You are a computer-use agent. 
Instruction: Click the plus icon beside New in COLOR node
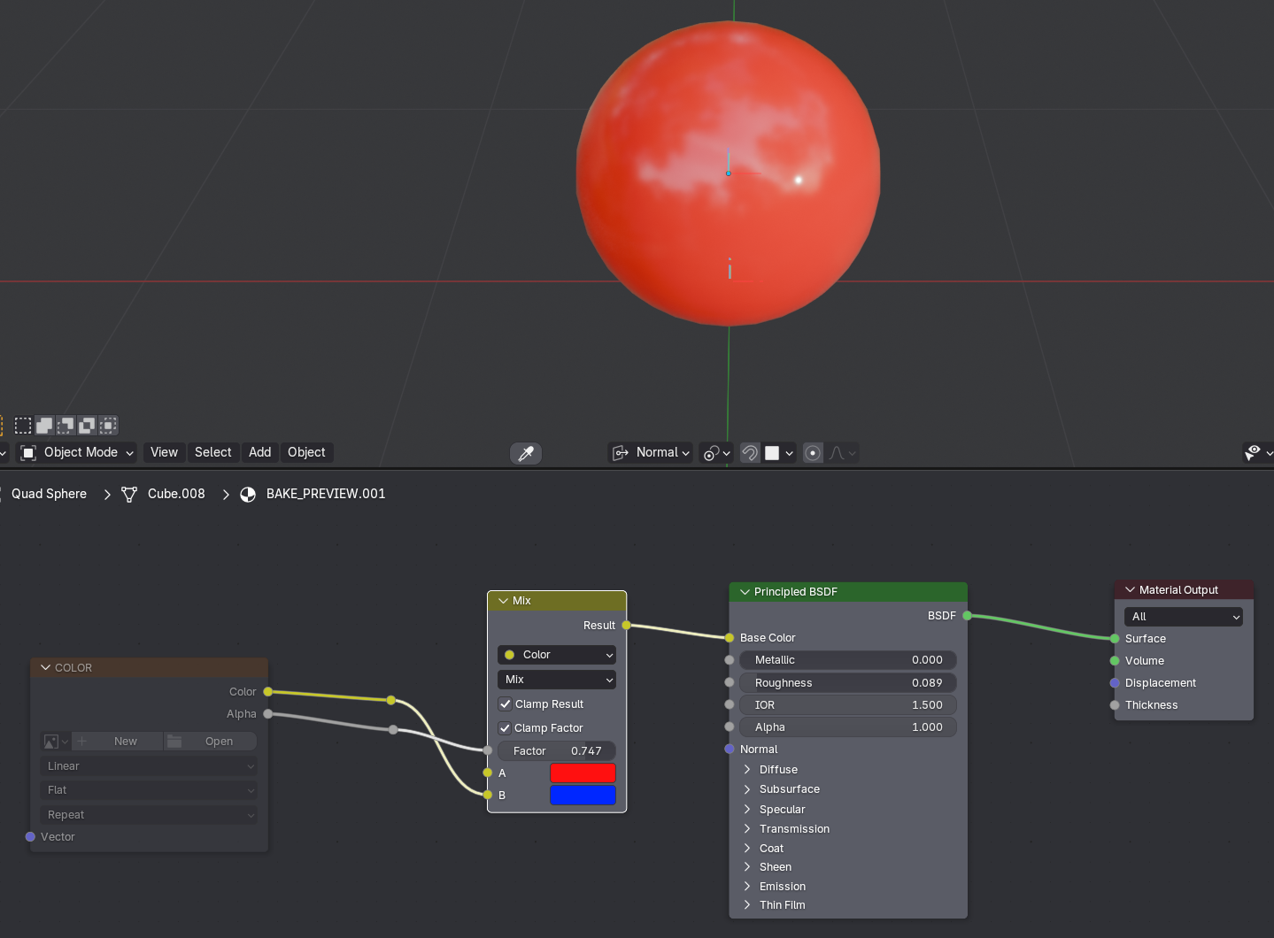pos(82,742)
